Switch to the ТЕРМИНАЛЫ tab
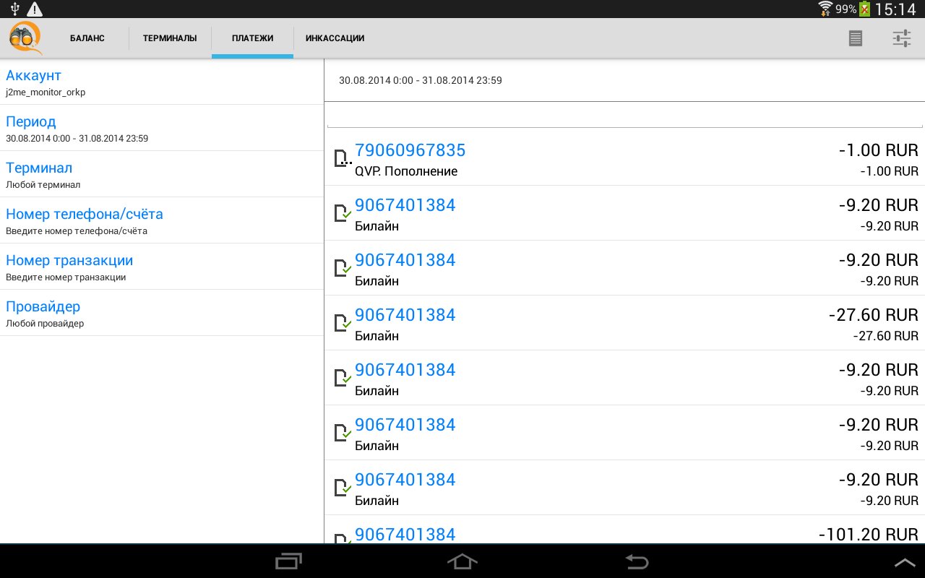Screen dimensions: 925x578 [170, 38]
